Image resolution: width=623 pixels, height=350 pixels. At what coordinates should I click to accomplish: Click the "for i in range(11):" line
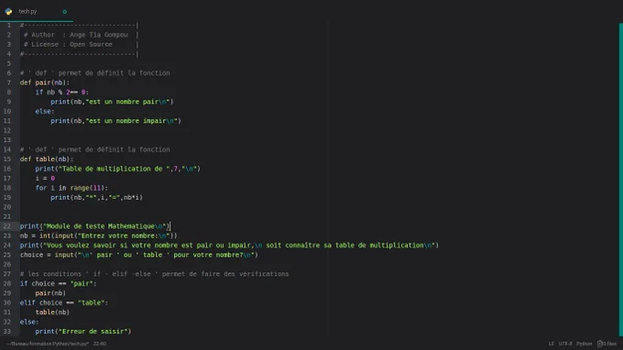[71, 188]
